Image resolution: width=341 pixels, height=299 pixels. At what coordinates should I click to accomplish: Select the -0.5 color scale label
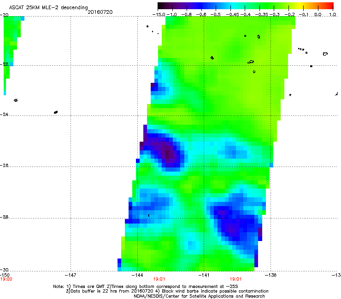[216, 15]
